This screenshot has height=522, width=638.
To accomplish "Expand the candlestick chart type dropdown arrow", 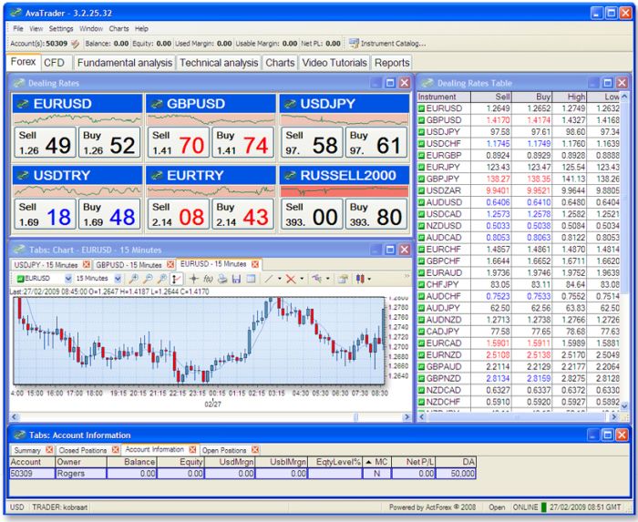I will 368,279.
